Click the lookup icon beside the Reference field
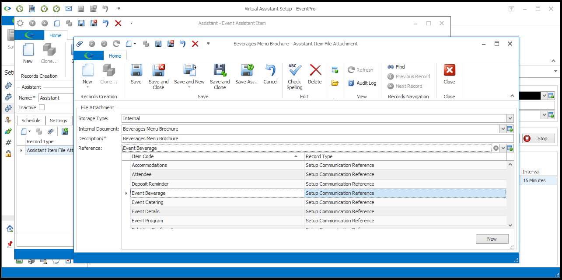Image resolution: width=562 pixels, height=280 pixels. (x=510, y=148)
